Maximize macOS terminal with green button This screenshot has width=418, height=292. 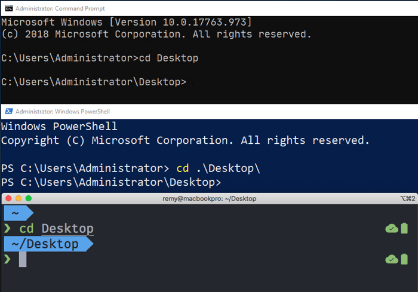click(x=28, y=198)
